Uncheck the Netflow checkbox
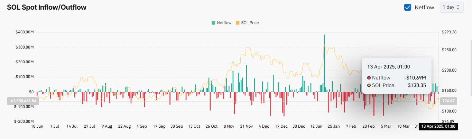This screenshot has width=472, height=139. pyautogui.click(x=408, y=7)
